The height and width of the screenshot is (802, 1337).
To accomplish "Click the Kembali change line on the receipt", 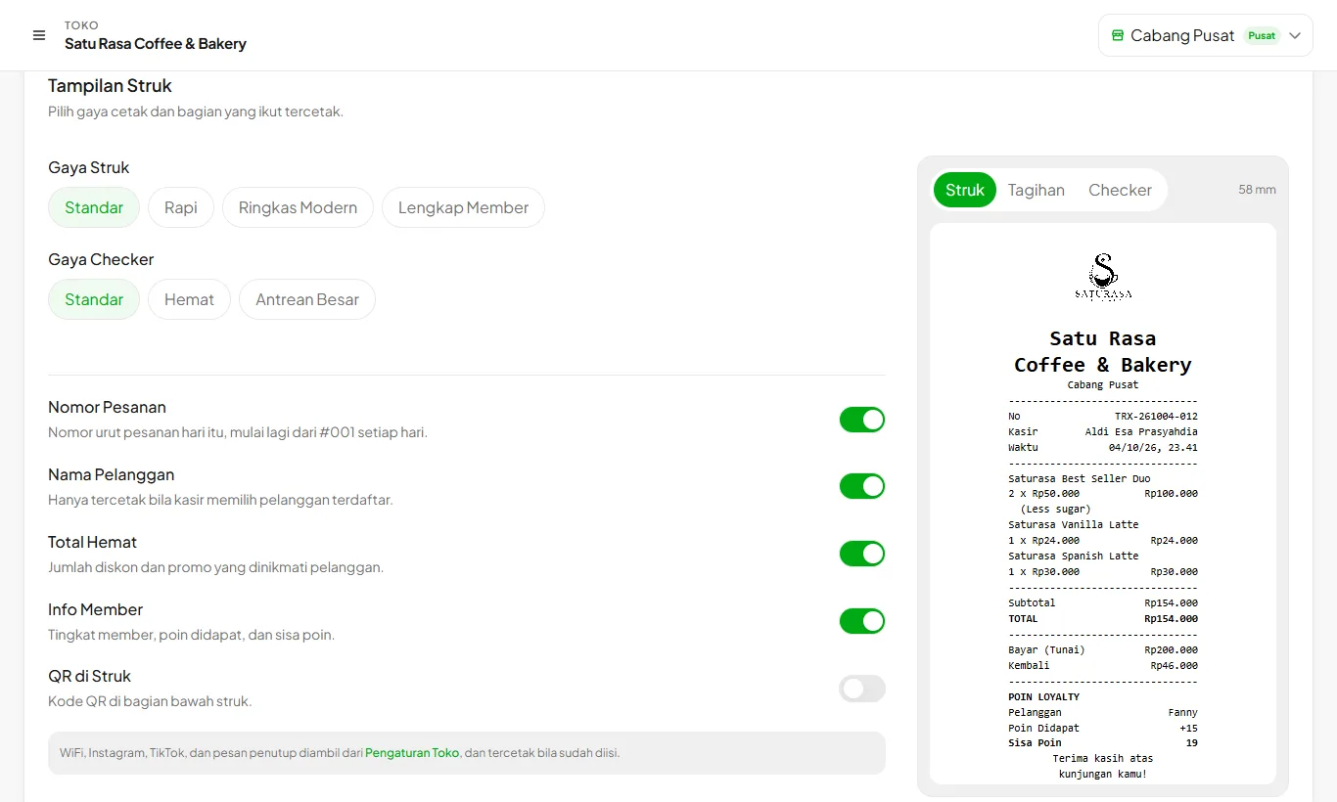I will point(1103,666).
